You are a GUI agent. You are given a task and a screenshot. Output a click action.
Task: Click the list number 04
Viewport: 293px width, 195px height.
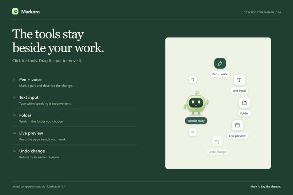[x=14, y=133]
